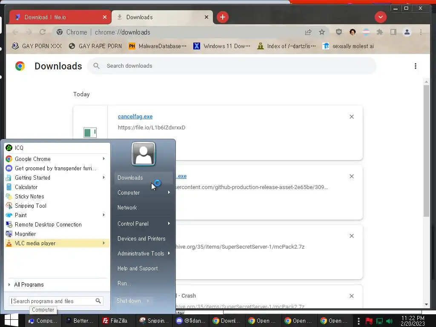Screen dimensions: 436x327
Task: Open the Downloads page more actions menu
Action: (x=416, y=66)
